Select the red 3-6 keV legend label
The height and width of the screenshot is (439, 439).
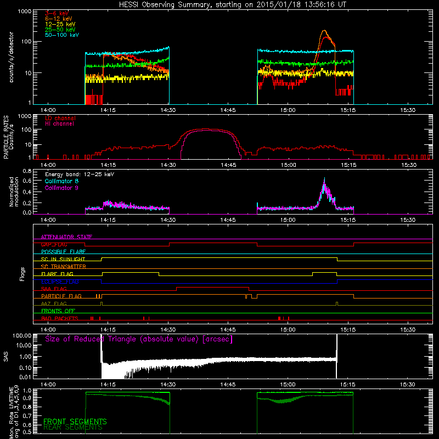pyautogui.click(x=57, y=13)
